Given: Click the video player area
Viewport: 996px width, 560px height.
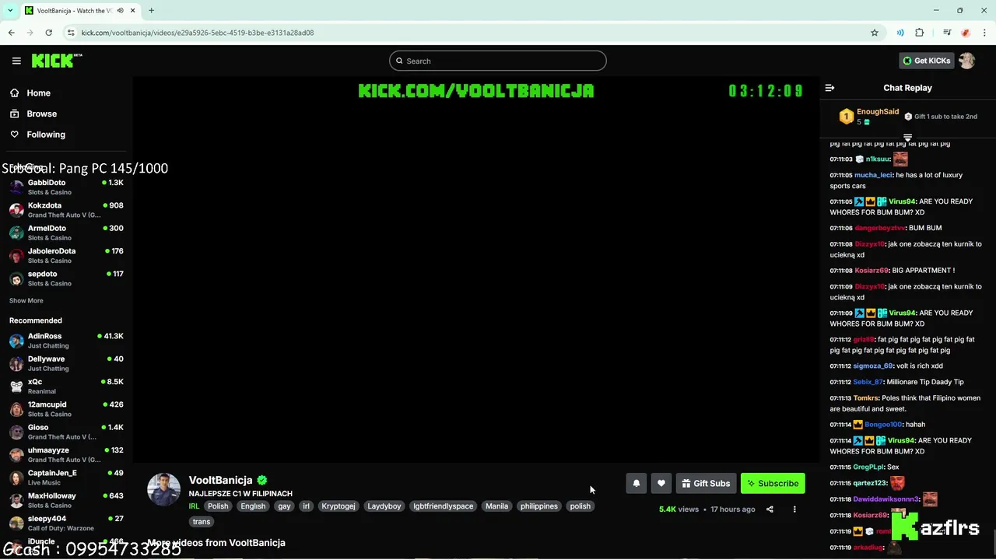Looking at the screenshot, I should click(x=475, y=269).
